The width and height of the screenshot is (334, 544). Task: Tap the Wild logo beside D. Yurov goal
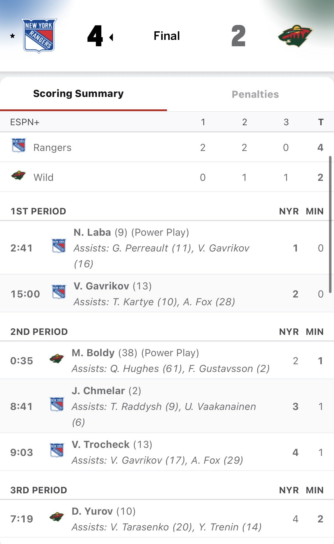56,517
